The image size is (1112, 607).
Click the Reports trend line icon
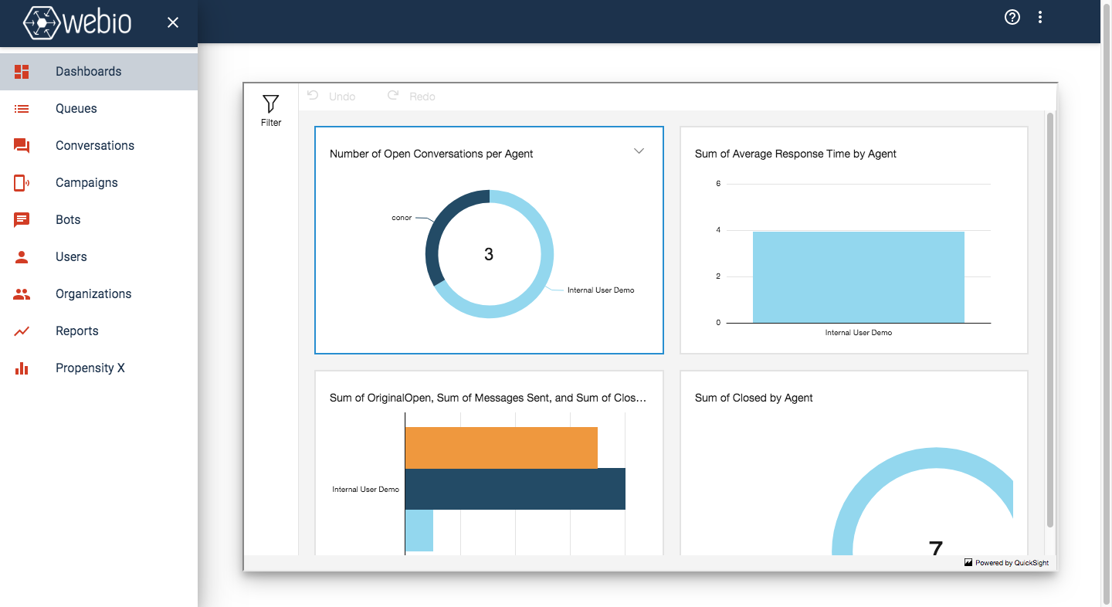click(x=22, y=331)
